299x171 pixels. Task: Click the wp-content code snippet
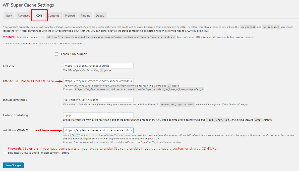tap(248, 27)
